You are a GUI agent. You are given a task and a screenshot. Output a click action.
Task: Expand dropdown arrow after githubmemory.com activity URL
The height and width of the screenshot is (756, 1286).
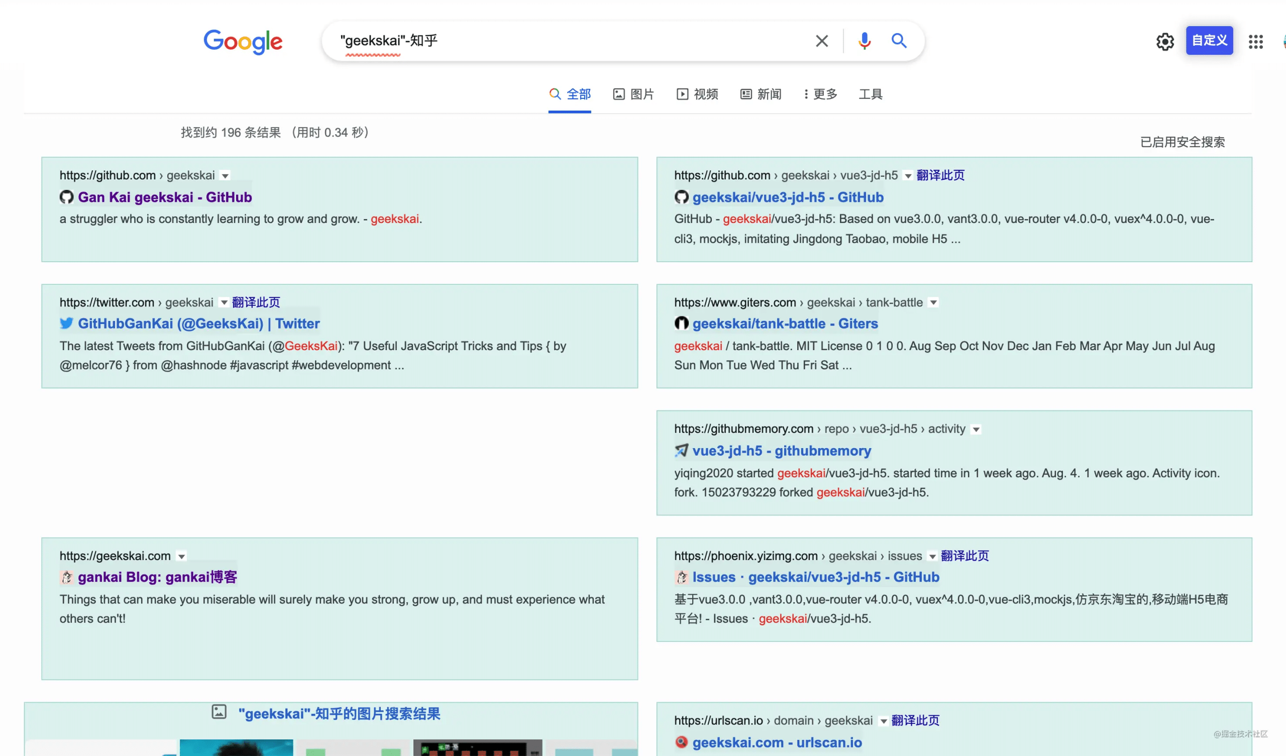(x=976, y=430)
